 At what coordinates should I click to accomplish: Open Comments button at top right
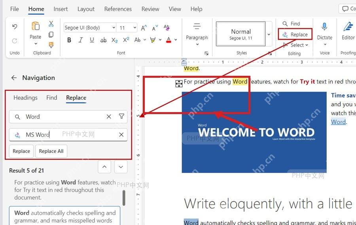pyautogui.click(x=347, y=9)
